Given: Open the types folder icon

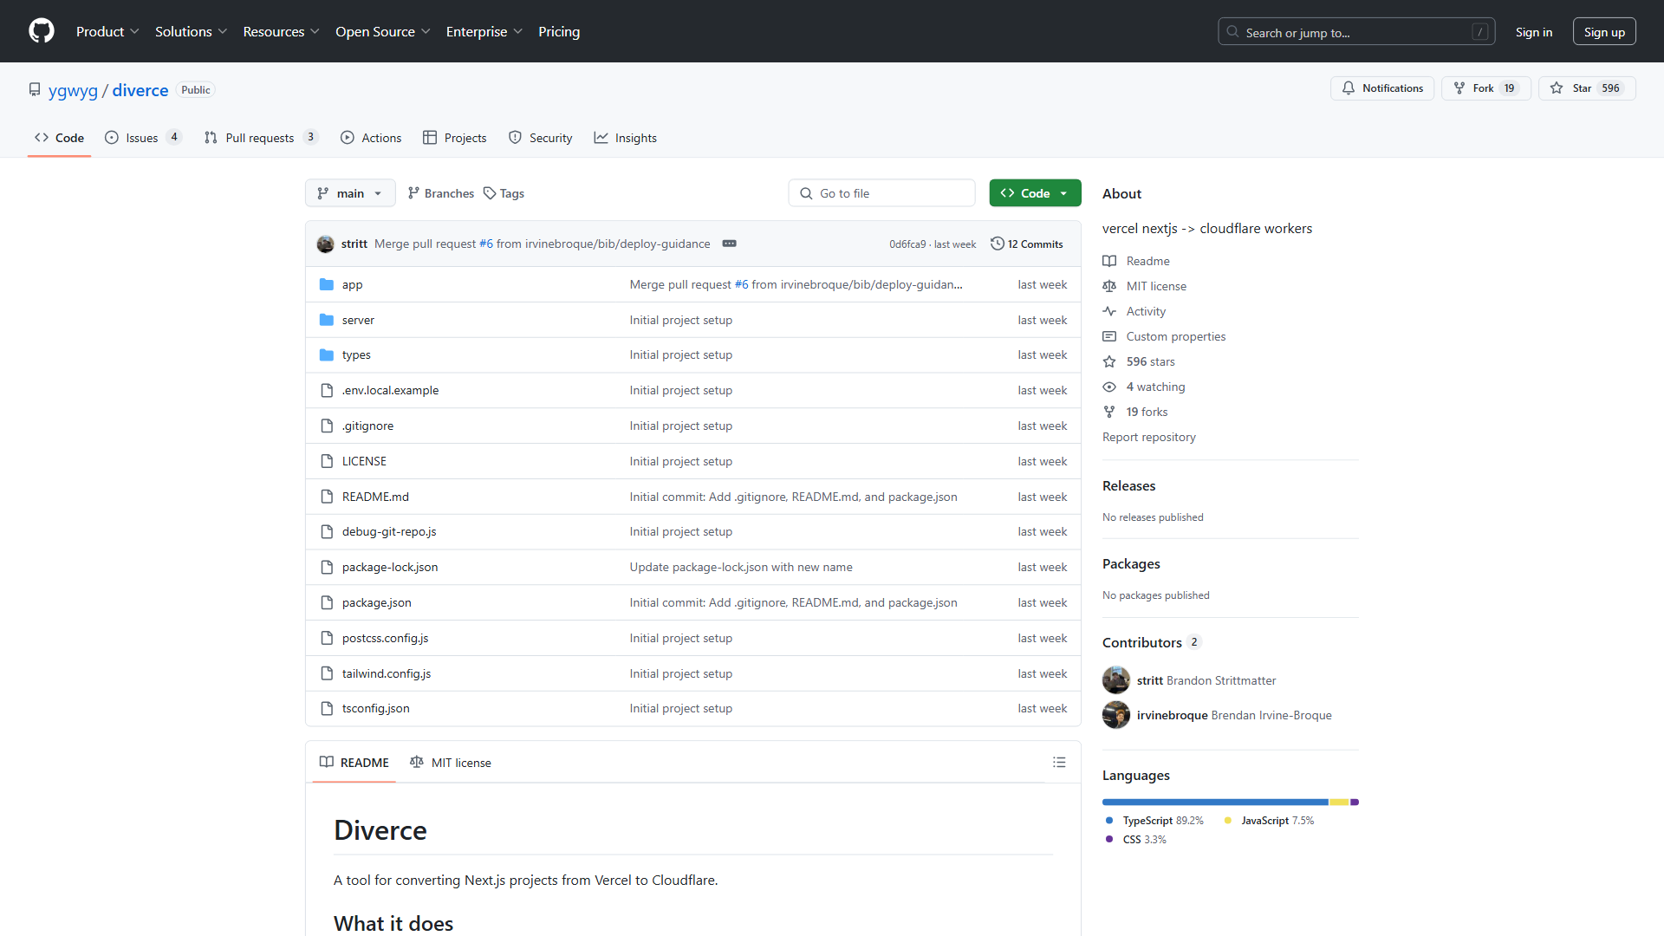Looking at the screenshot, I should coord(327,354).
